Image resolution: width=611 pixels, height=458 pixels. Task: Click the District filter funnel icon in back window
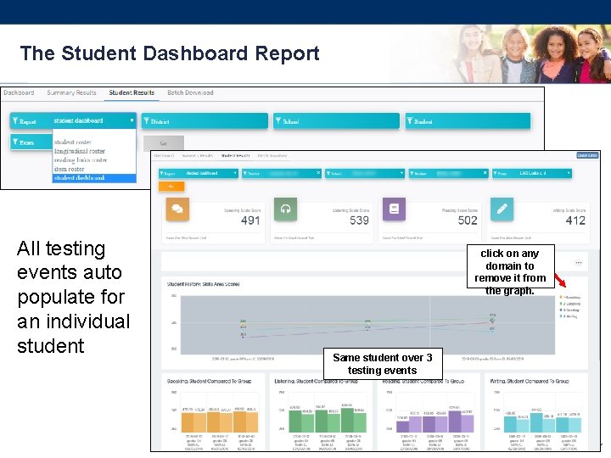pyautogui.click(x=147, y=120)
